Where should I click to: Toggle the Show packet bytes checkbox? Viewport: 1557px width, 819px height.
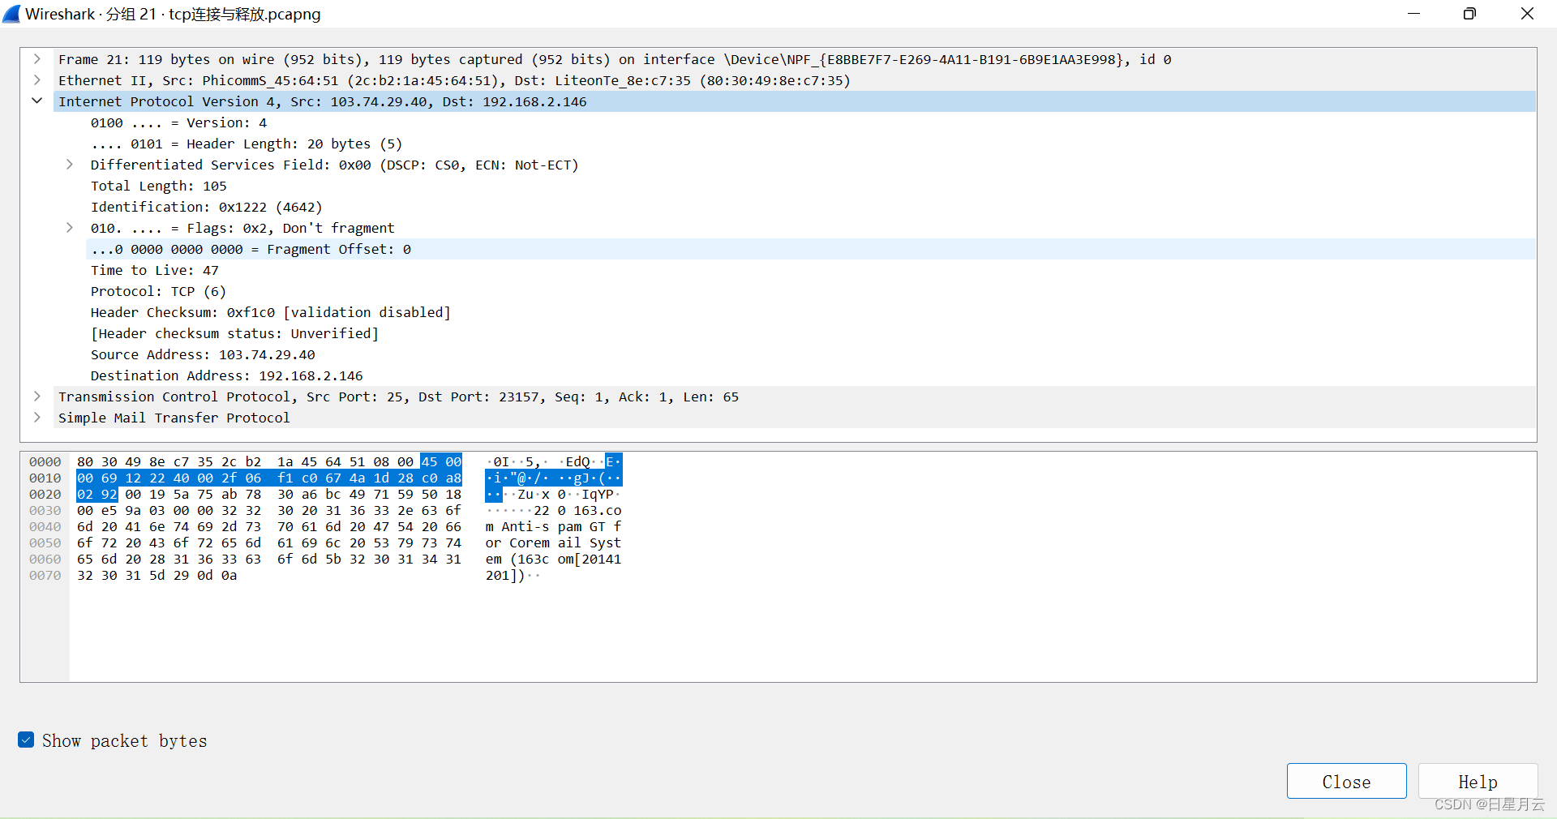26,740
